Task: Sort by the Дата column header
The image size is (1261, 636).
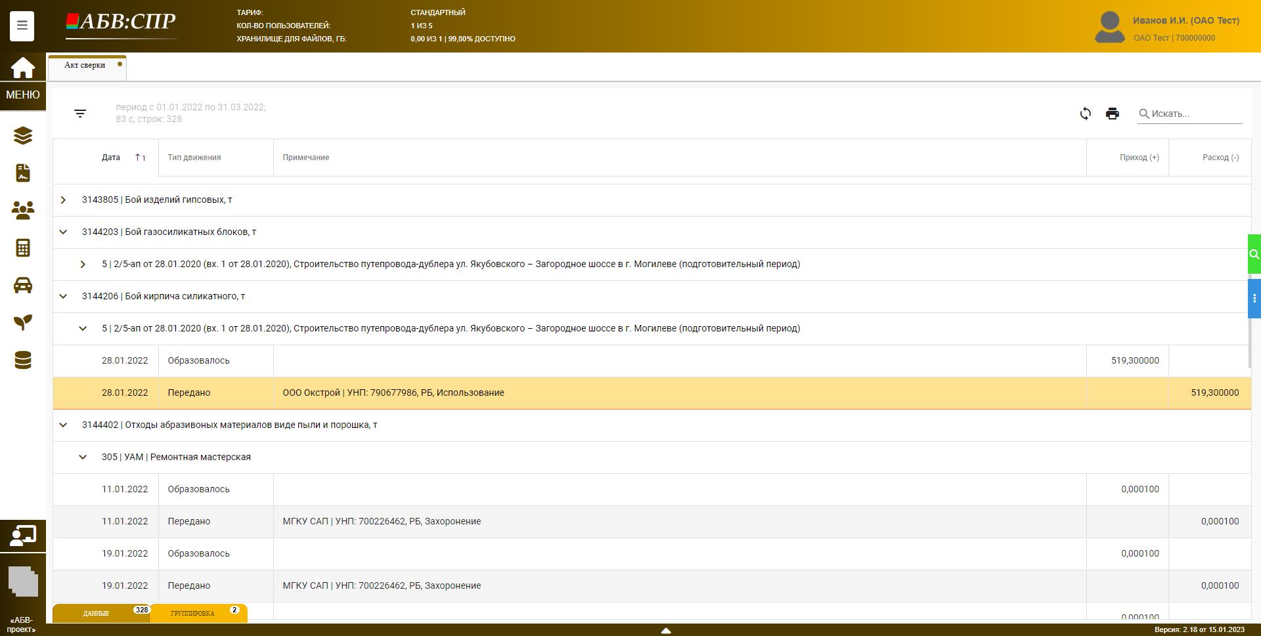Action: (x=111, y=158)
